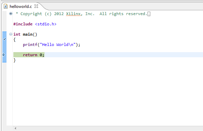Click the printf function call
The width and height of the screenshot is (203, 131).
coord(30,45)
